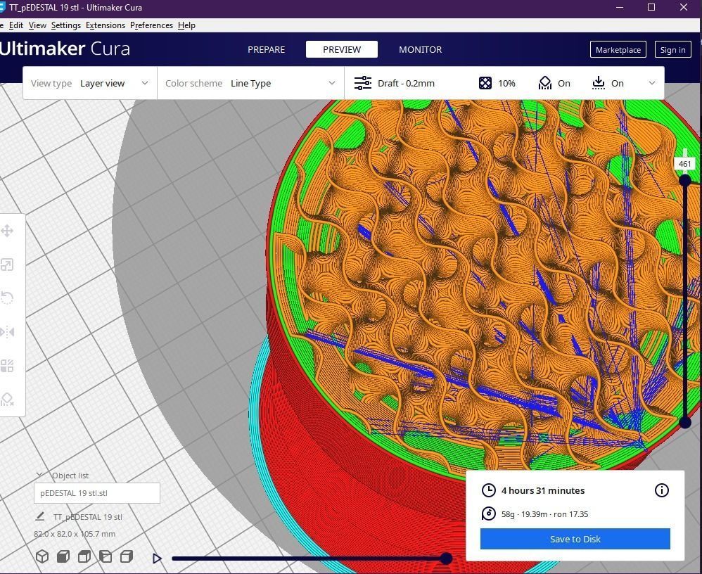
Task: Click the job name TT_pEDESTAL 19 stl
Action: tap(88, 517)
